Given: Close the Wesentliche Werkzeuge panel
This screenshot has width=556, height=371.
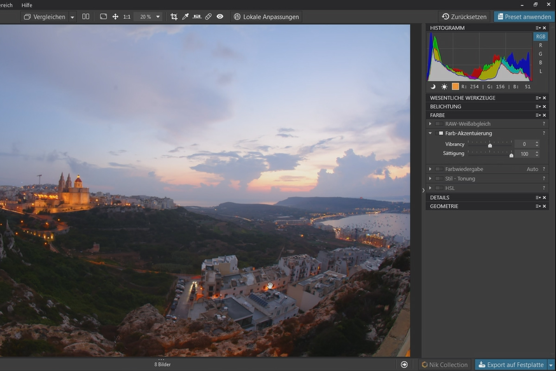Looking at the screenshot, I should (544, 98).
